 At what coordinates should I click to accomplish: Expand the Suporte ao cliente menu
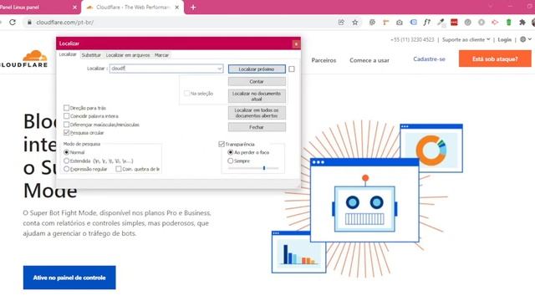pos(466,39)
